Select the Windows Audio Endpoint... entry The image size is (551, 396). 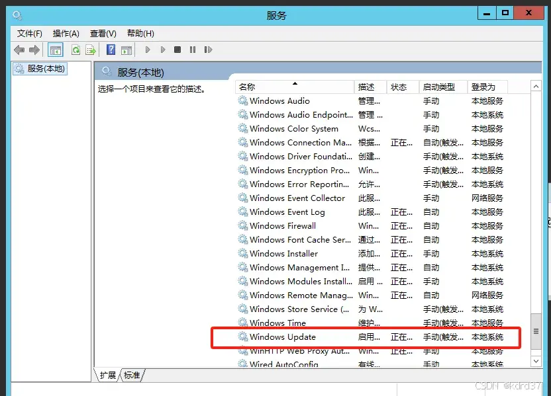click(301, 114)
